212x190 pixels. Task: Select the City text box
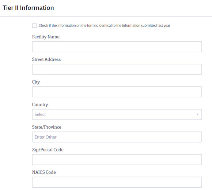117,92
